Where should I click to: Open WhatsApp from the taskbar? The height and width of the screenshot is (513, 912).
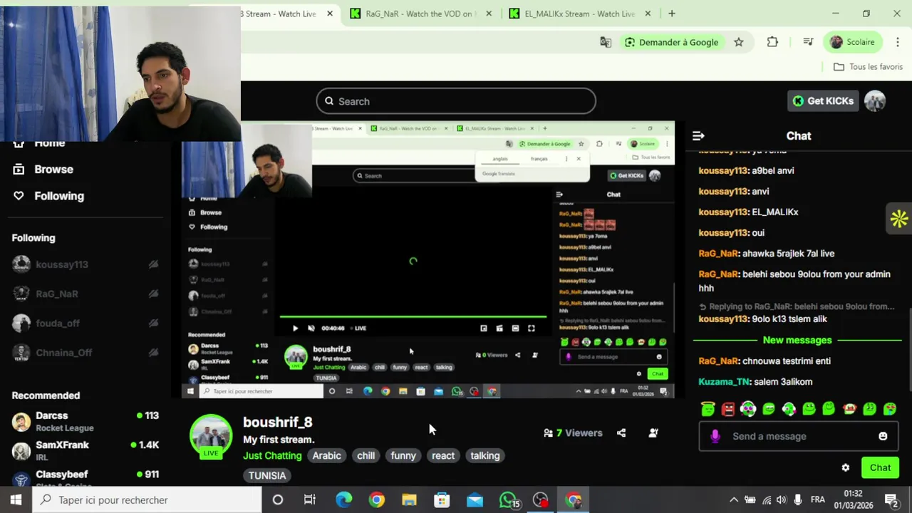tap(508, 499)
